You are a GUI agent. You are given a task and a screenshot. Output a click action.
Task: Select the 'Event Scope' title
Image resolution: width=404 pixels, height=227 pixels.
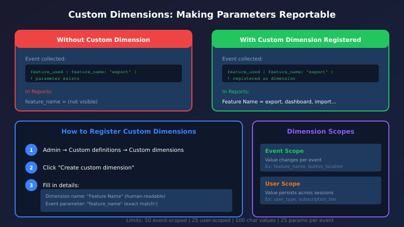(x=284, y=151)
